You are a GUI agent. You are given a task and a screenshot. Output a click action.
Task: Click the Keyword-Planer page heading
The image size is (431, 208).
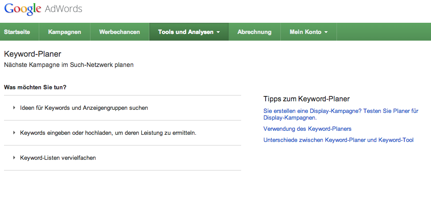32,54
